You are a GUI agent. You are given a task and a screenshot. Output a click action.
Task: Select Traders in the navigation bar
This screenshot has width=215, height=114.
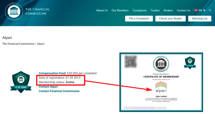(155, 11)
